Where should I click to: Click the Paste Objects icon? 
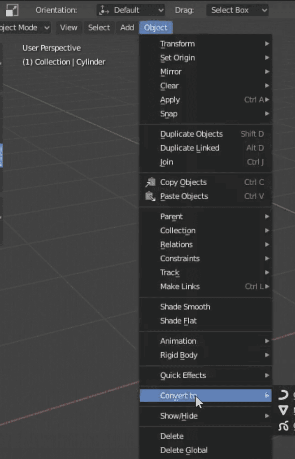151,196
